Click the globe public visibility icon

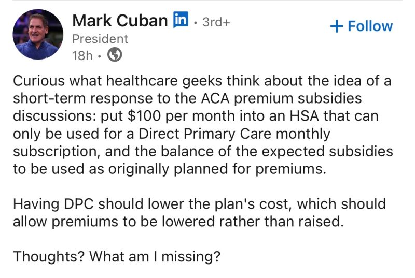[114, 55]
